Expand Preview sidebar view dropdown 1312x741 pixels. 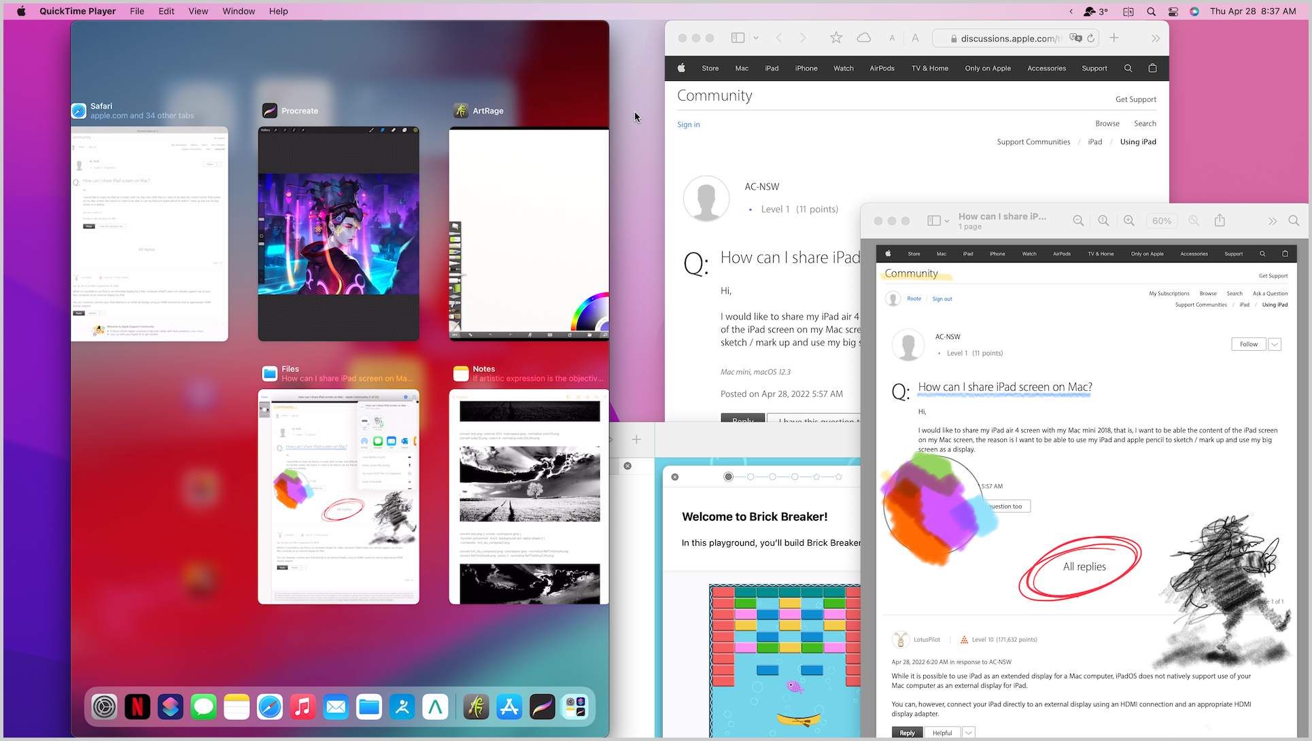click(x=946, y=221)
